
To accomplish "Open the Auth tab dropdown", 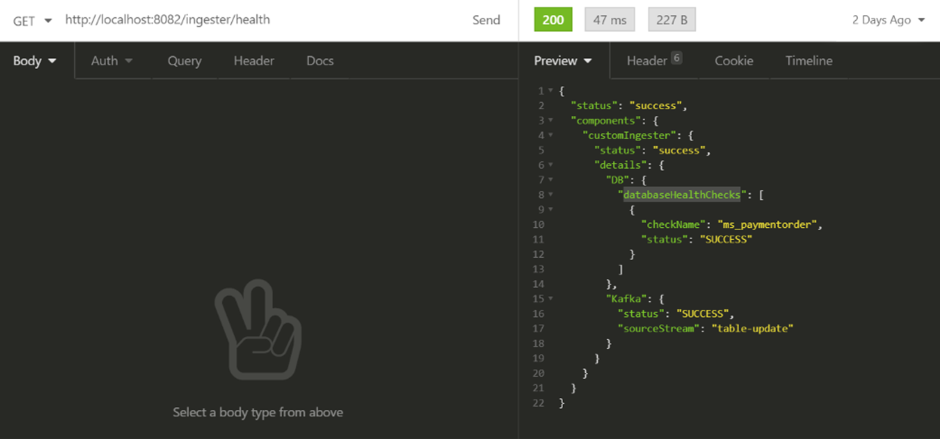I will click(111, 61).
